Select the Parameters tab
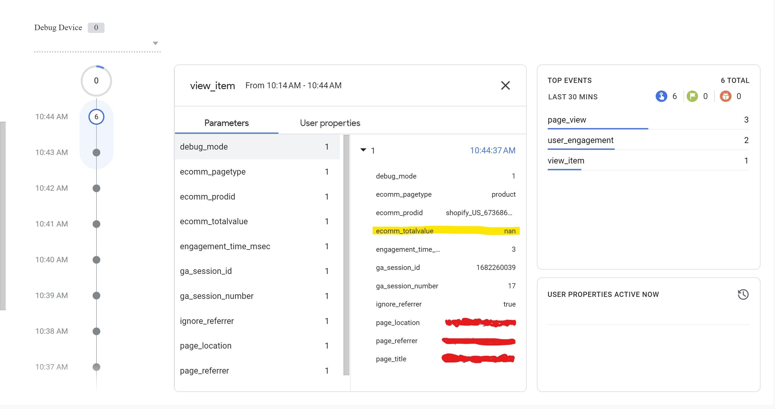Image resolution: width=775 pixels, height=409 pixels. (x=226, y=123)
